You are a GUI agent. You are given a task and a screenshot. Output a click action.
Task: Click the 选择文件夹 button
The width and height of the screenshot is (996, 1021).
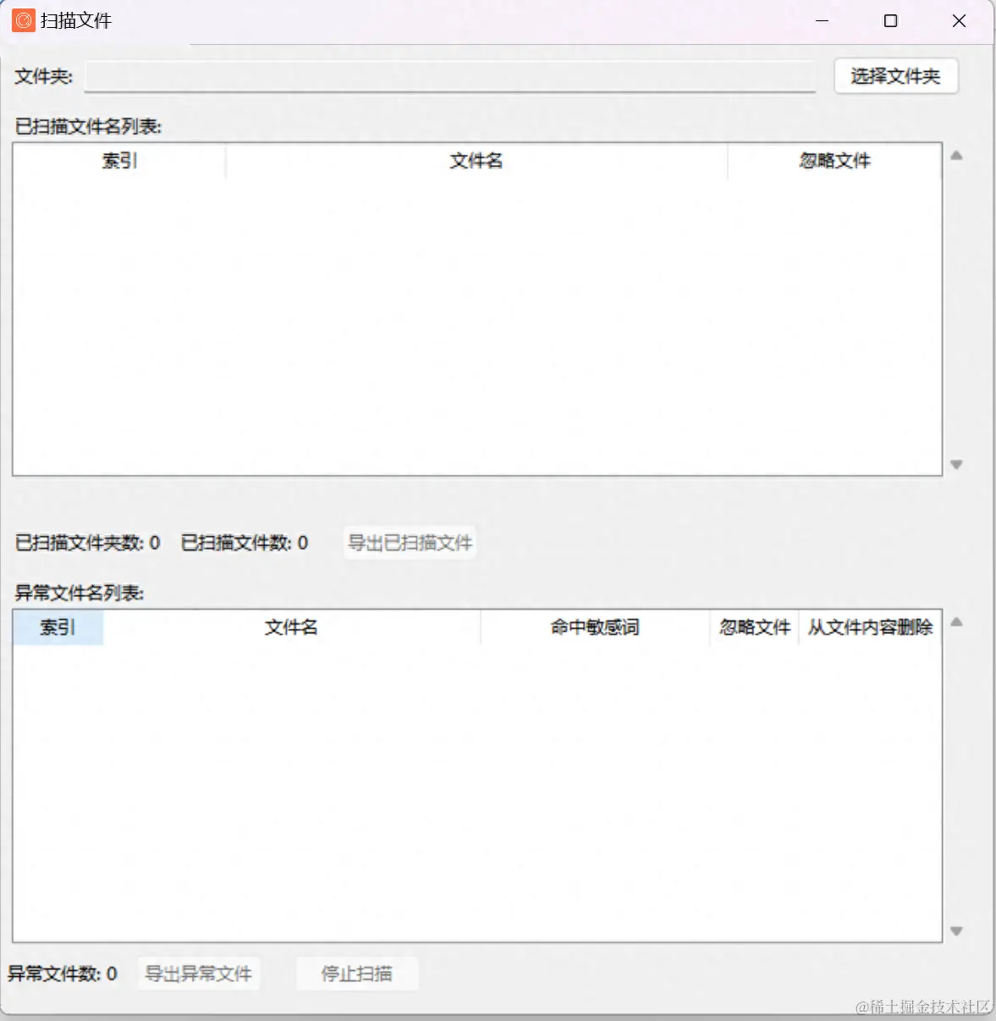(x=895, y=76)
